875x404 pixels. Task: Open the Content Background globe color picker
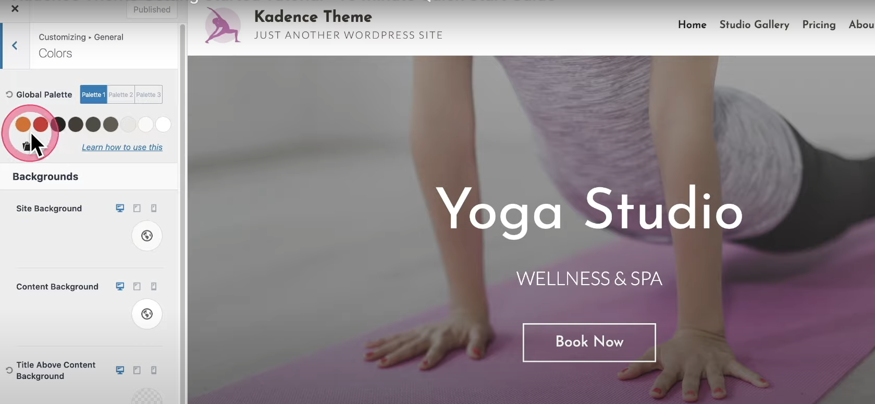pos(147,314)
